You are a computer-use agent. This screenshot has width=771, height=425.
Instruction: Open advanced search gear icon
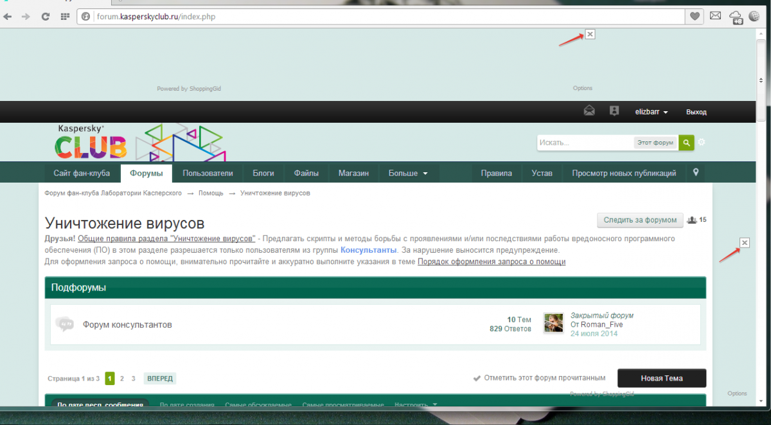pyautogui.click(x=702, y=142)
